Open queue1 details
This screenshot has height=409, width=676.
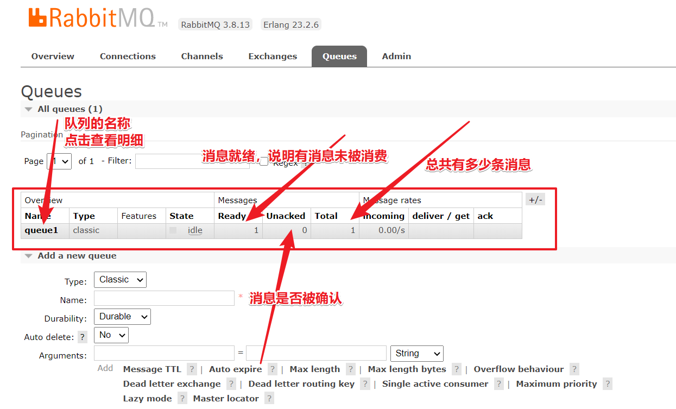[x=41, y=230]
